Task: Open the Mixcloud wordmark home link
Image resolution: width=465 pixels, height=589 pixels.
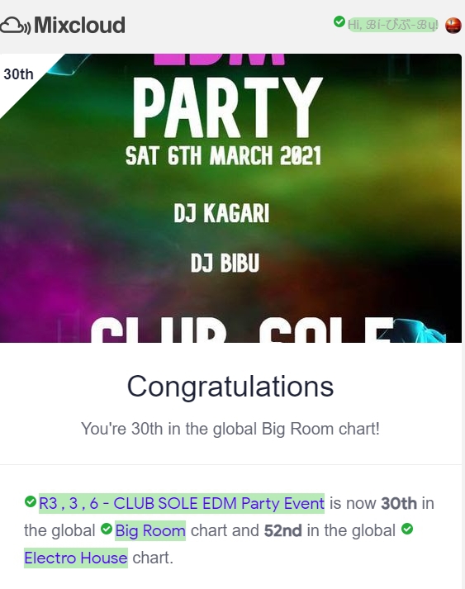Action: (x=79, y=25)
